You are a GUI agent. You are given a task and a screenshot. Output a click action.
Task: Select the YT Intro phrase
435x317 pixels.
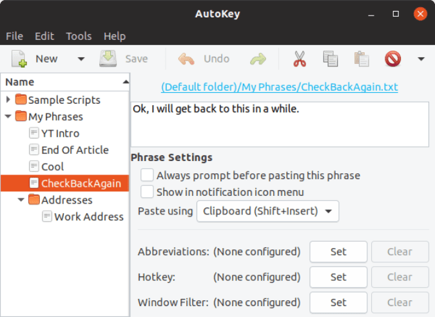(x=60, y=133)
